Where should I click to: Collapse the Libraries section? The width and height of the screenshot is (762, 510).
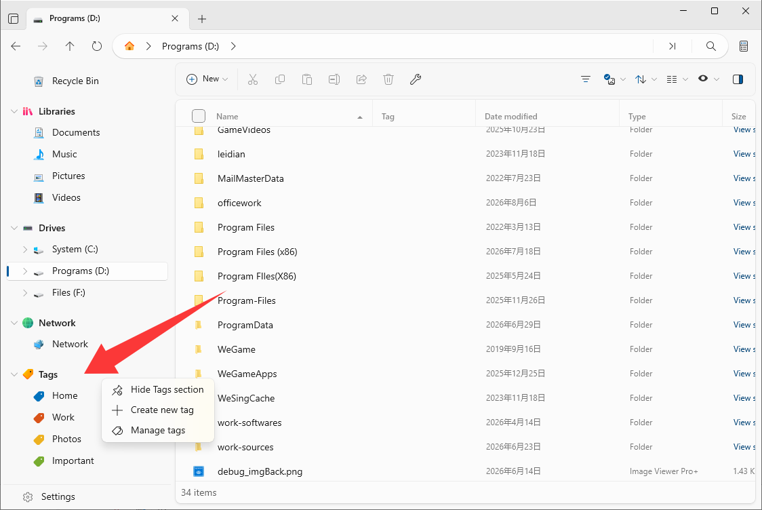click(x=14, y=111)
